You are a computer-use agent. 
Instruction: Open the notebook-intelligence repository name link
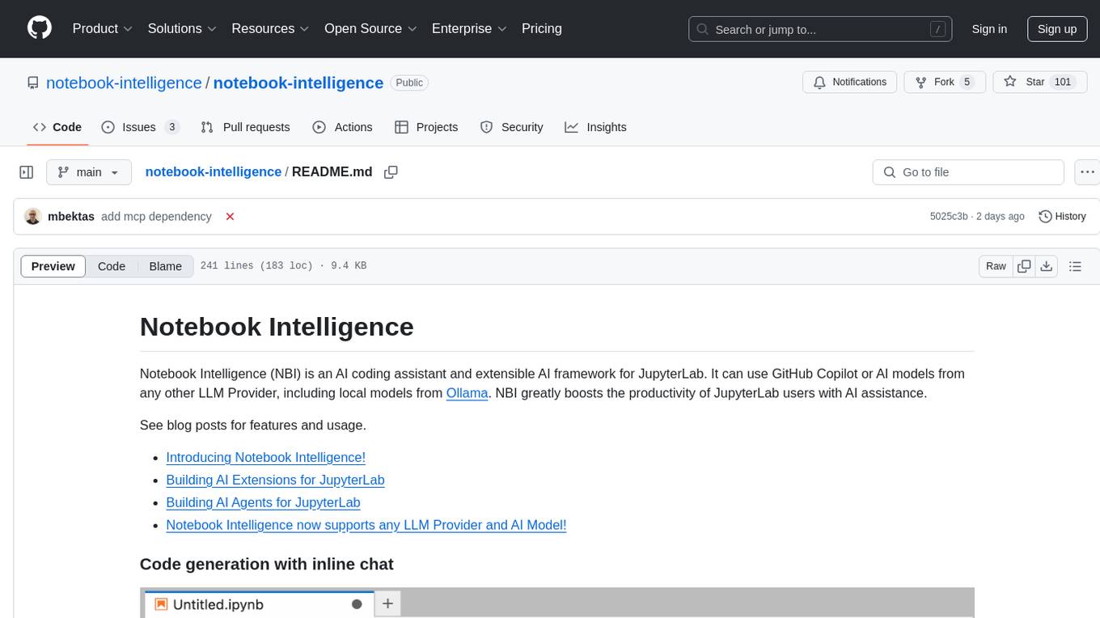click(x=298, y=83)
